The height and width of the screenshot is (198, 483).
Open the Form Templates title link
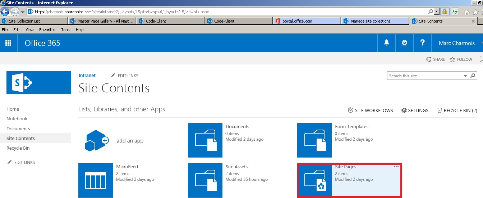[x=351, y=127]
